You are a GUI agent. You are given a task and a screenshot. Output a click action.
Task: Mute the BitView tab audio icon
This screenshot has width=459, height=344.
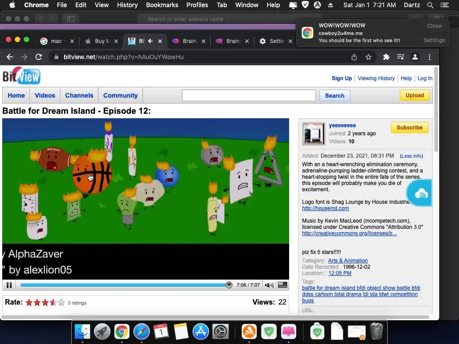click(x=151, y=41)
